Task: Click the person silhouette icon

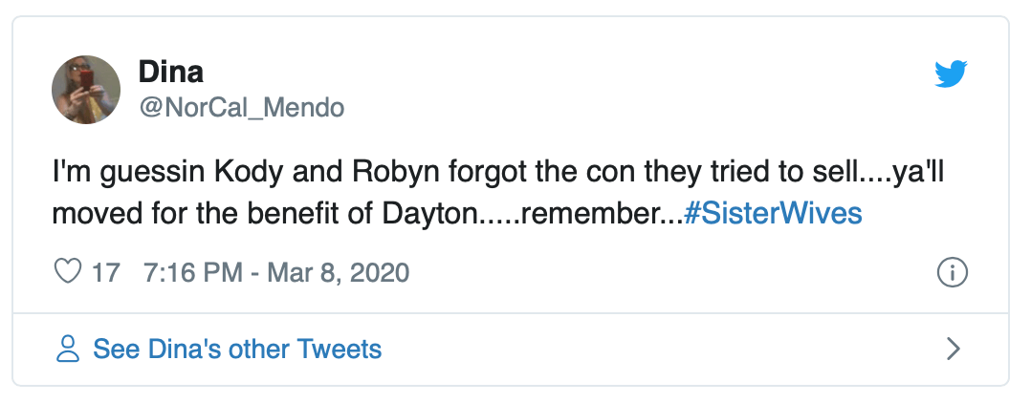Action: [x=68, y=350]
